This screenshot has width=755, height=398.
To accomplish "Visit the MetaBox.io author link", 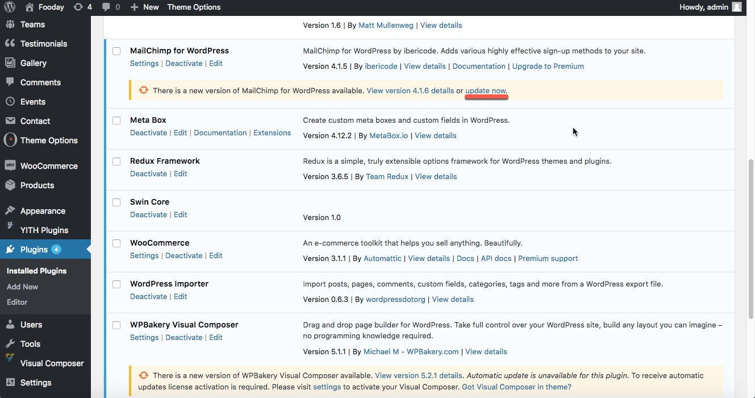I will 389,136.
